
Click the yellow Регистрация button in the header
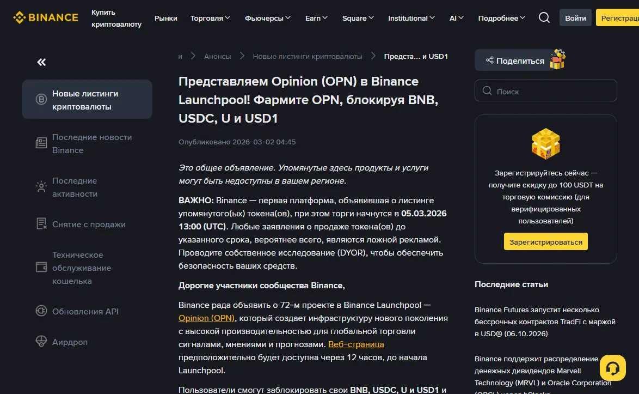click(x=618, y=17)
